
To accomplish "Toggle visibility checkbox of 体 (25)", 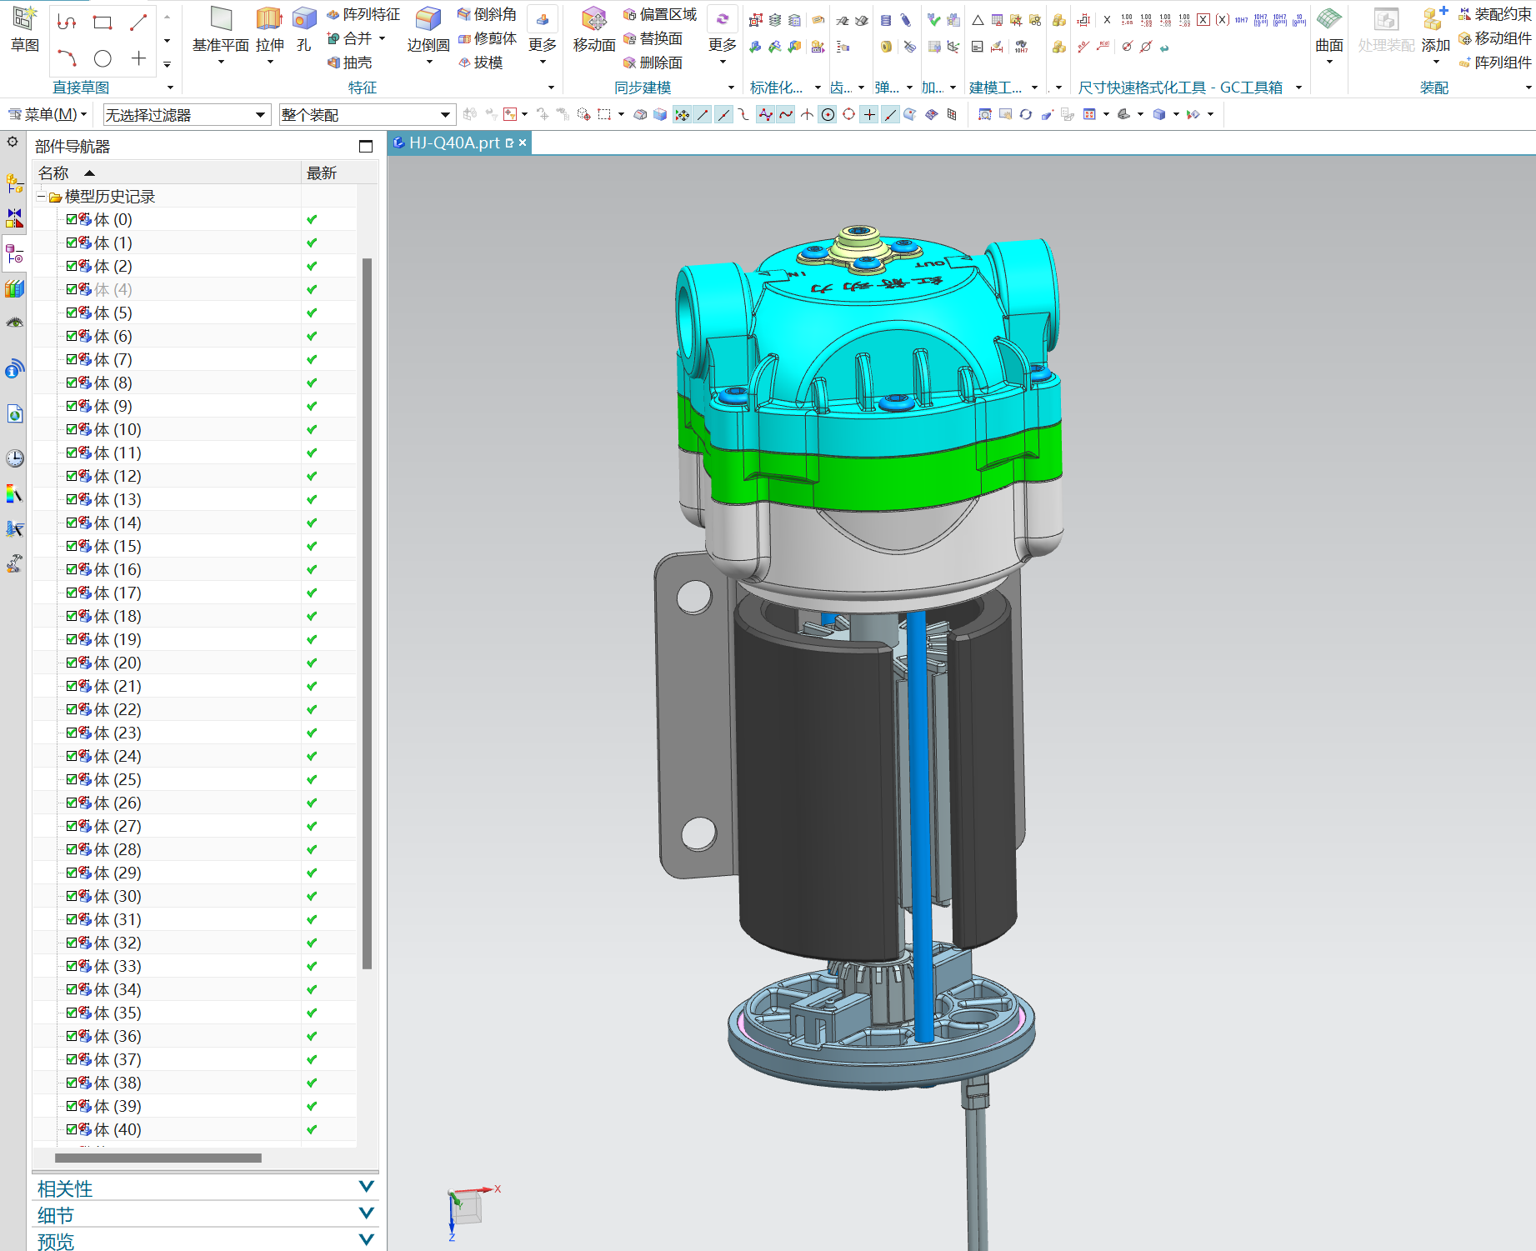I will click(x=72, y=779).
